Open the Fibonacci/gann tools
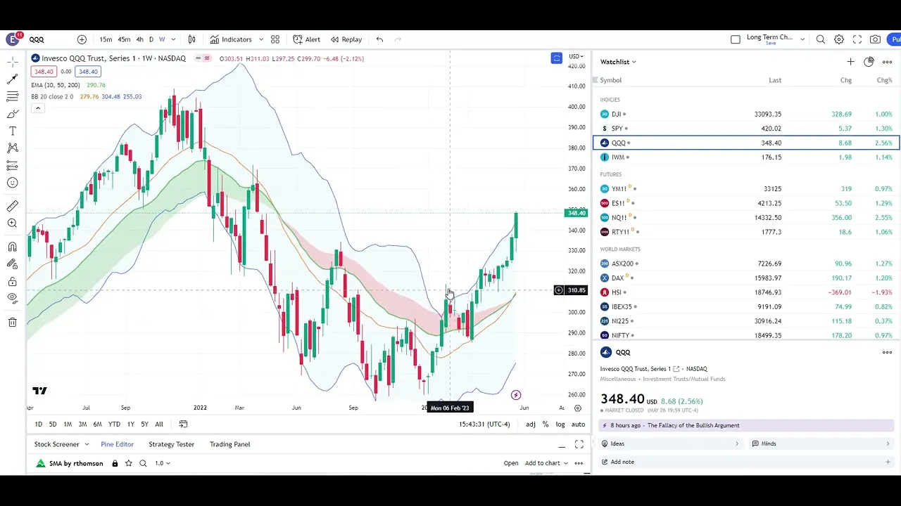This screenshot has width=901, height=506. 12,96
